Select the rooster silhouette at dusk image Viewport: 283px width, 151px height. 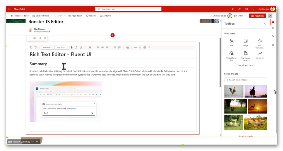pos(256,91)
